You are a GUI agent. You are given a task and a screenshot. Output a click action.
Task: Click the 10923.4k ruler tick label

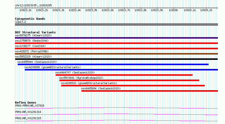(x=75, y=10)
